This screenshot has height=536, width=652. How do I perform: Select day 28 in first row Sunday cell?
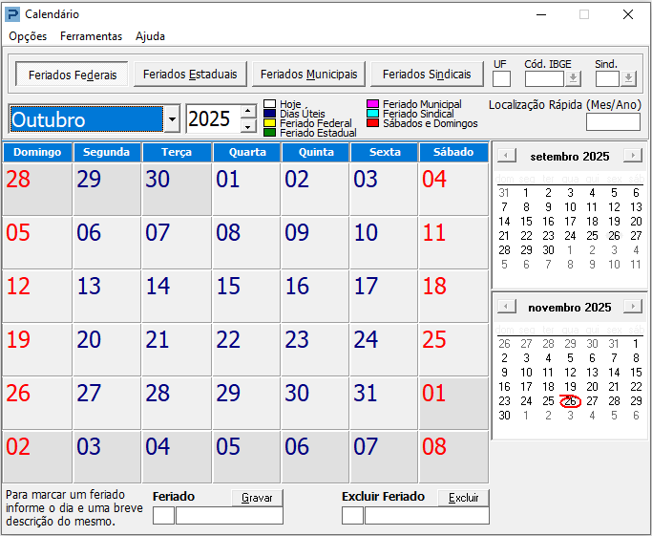pyautogui.click(x=37, y=189)
